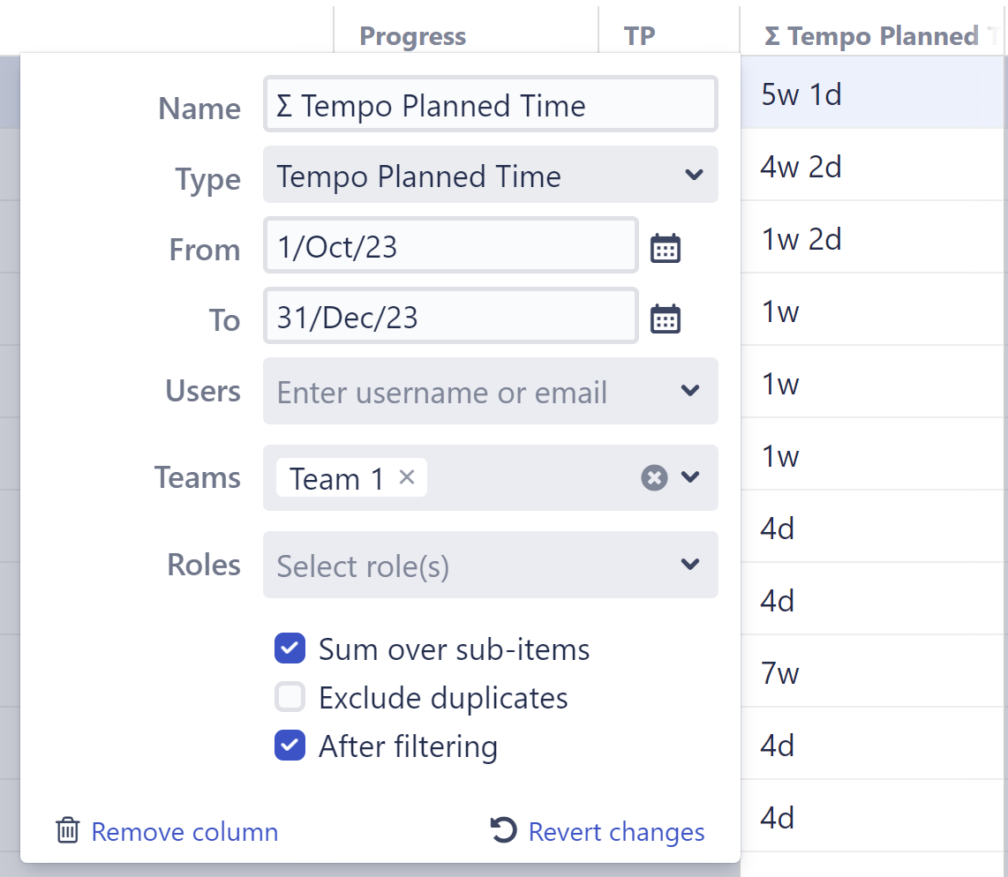
Task: Remove Team 1 with its small x
Action: [x=406, y=477]
